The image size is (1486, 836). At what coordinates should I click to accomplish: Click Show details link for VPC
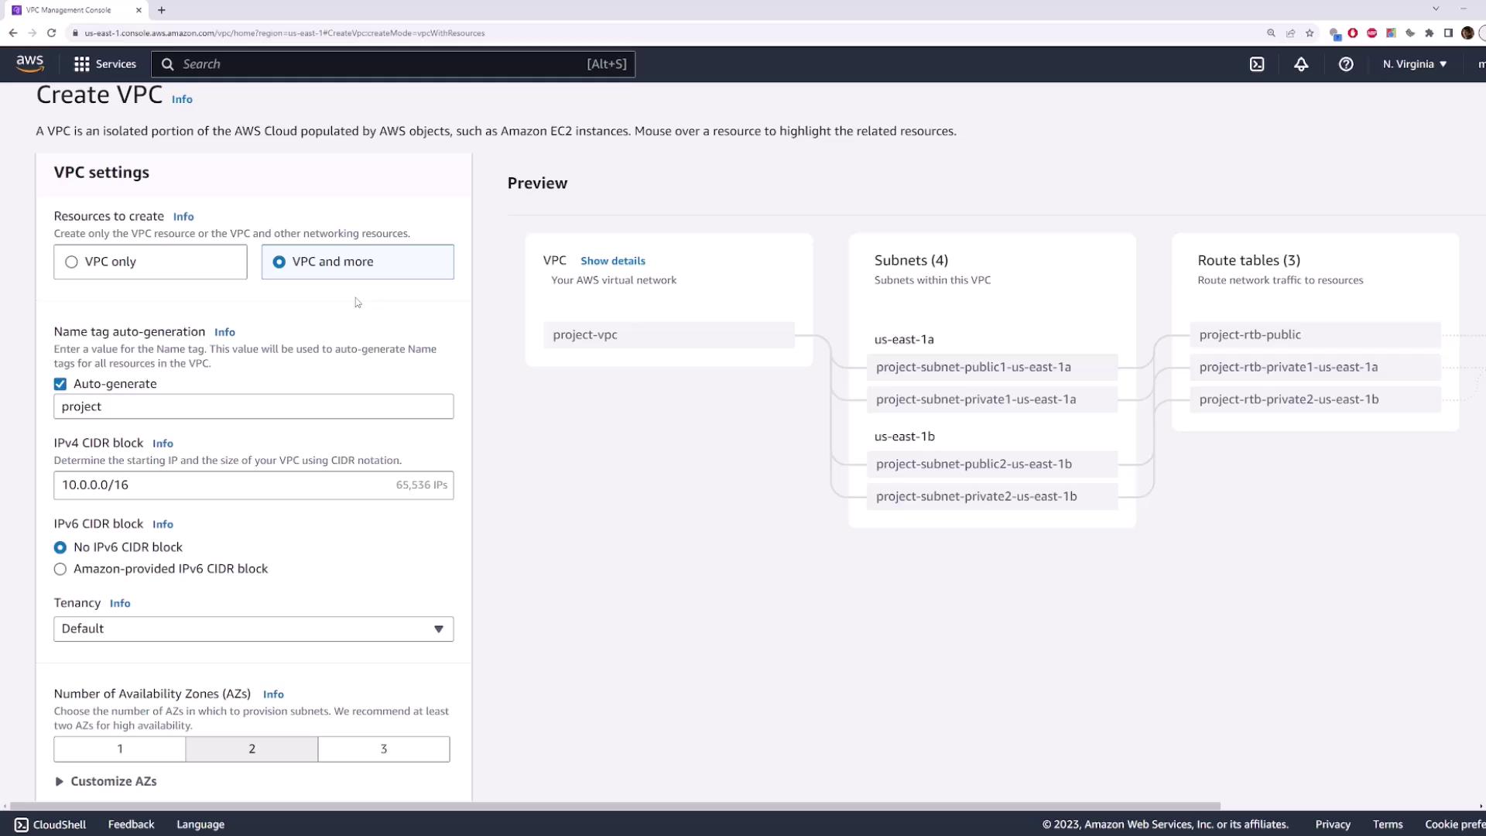click(x=612, y=261)
